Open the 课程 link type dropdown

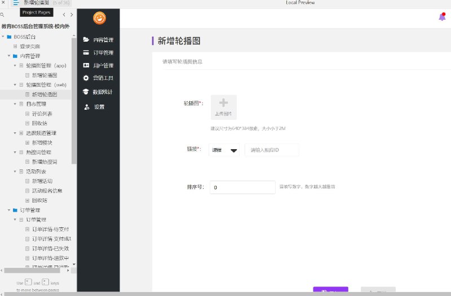coord(224,150)
